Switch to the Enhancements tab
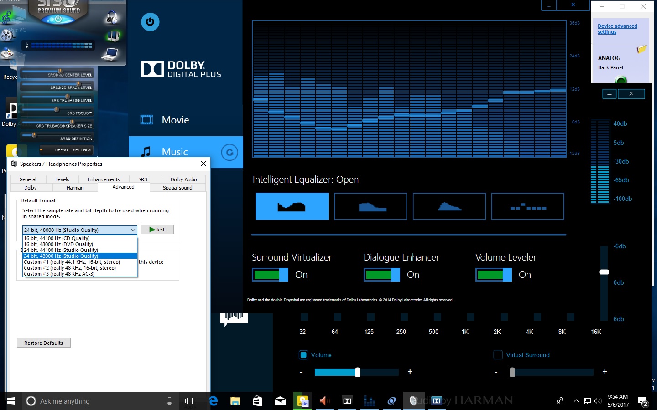The height and width of the screenshot is (410, 657). (104, 179)
